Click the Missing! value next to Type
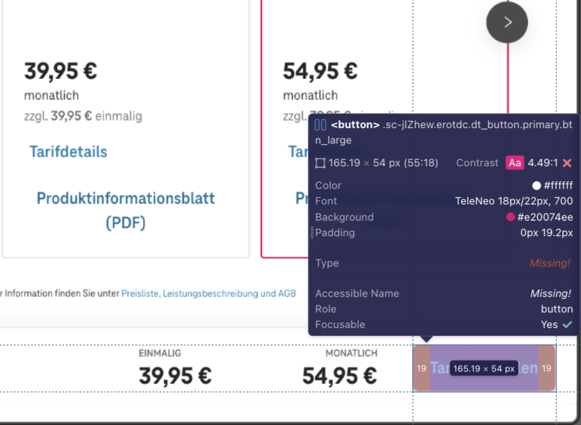 [550, 263]
